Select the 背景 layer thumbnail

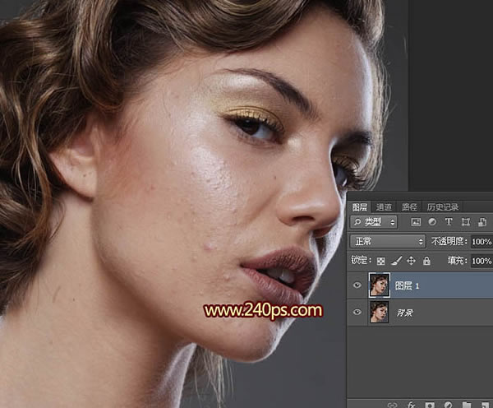click(x=379, y=313)
